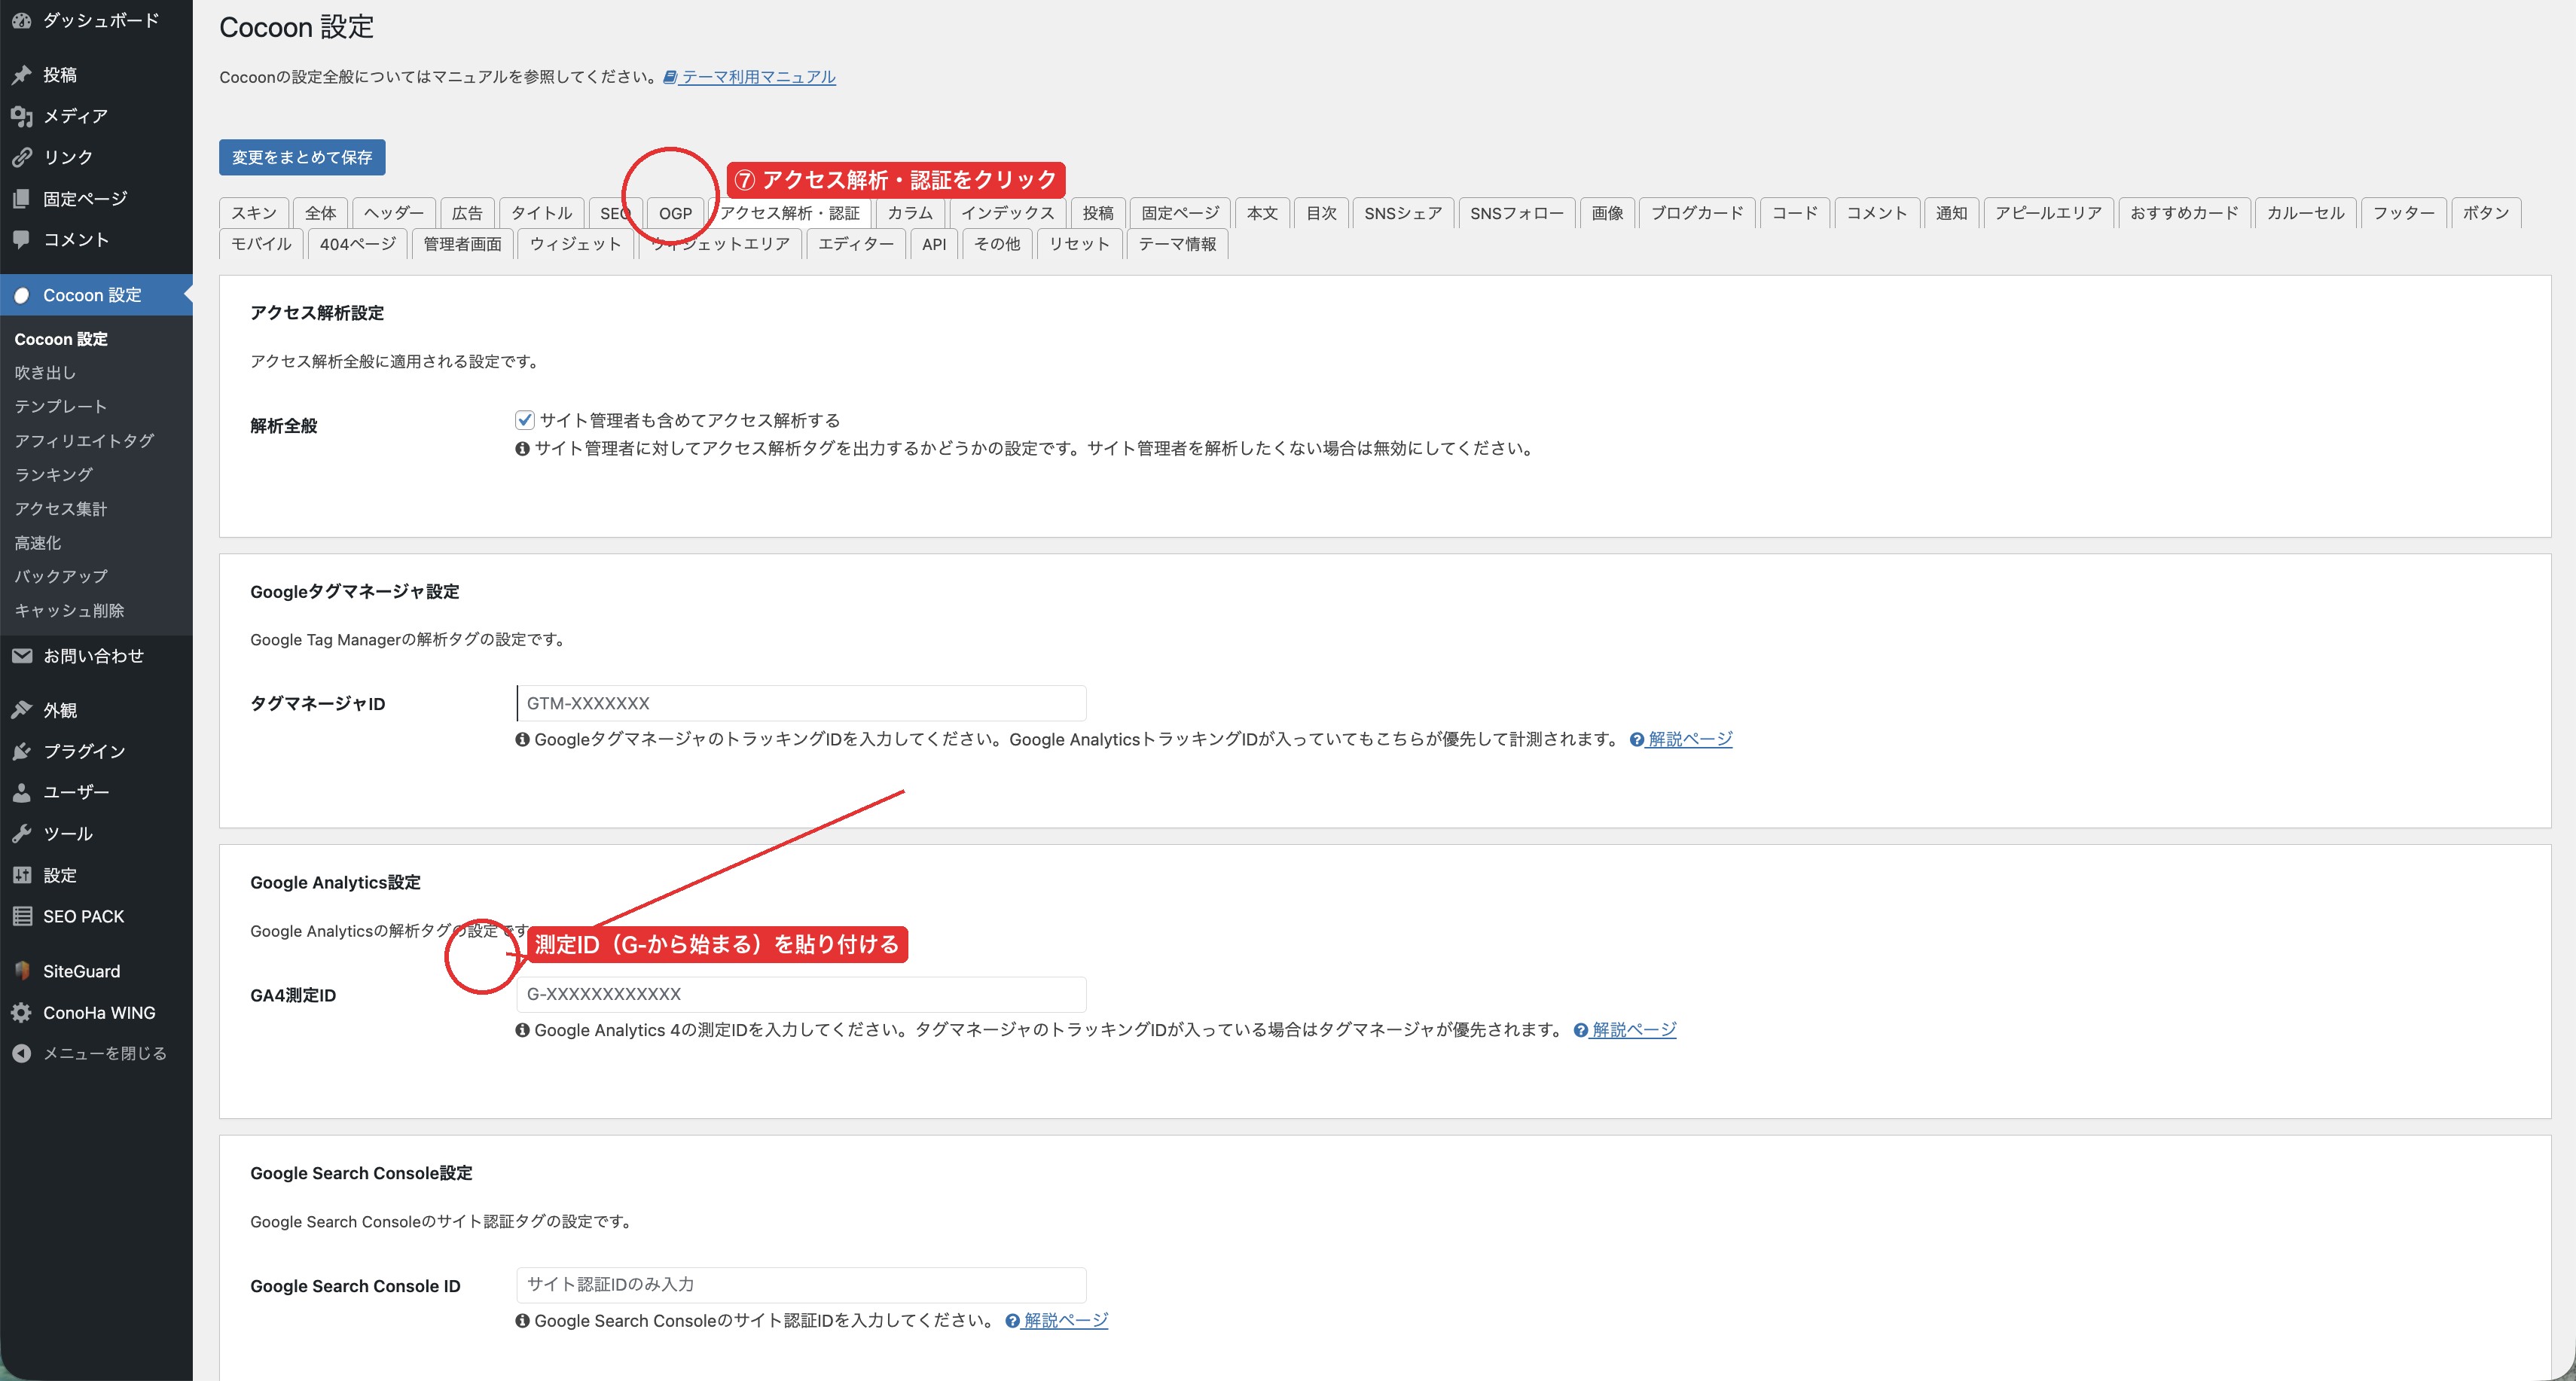
Task: Open Search Console 解説ページ link
Action: click(1066, 1320)
